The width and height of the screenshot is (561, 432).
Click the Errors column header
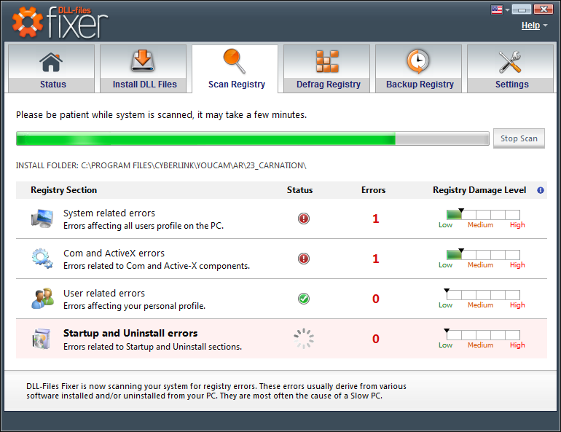[373, 190]
